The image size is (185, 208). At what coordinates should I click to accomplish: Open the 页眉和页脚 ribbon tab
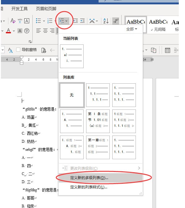(x=46, y=9)
